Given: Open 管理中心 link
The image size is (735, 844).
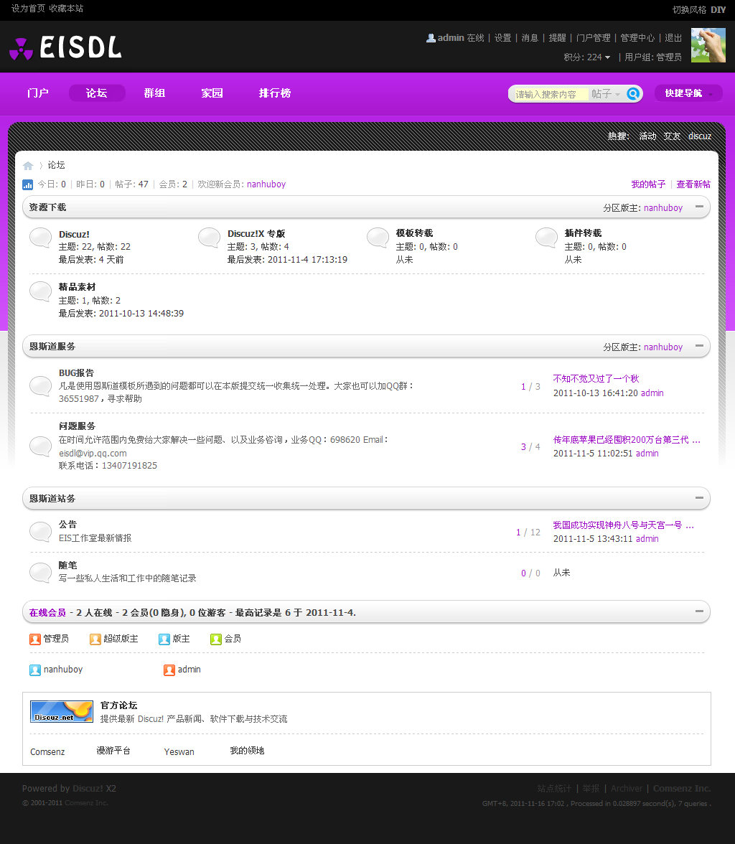Looking at the screenshot, I should pyautogui.click(x=637, y=37).
